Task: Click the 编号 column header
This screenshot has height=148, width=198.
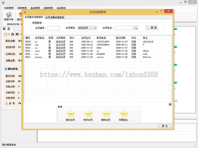Action: click(29, 38)
